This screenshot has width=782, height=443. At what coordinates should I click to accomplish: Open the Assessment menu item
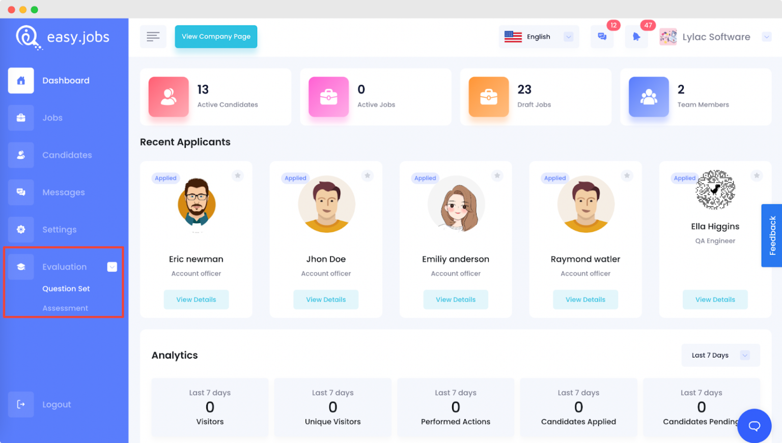65,308
